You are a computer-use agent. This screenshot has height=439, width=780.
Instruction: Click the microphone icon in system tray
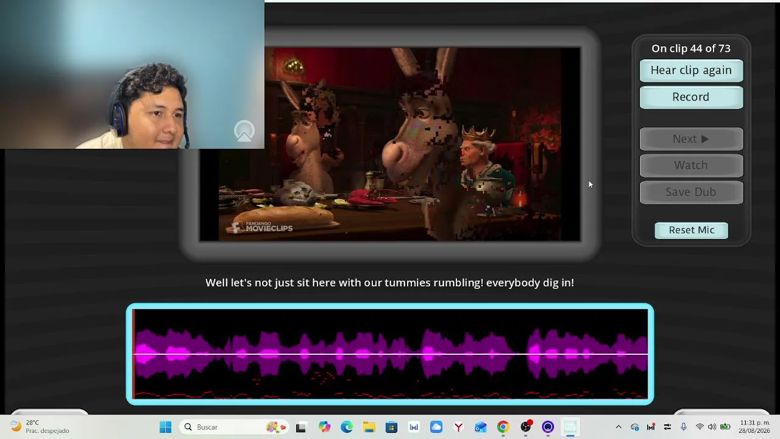[684, 427]
